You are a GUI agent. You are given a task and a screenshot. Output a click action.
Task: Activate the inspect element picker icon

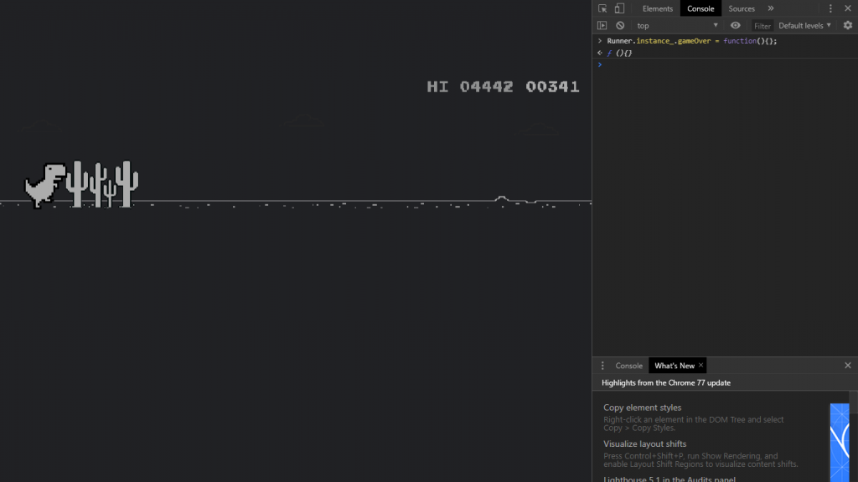click(602, 8)
